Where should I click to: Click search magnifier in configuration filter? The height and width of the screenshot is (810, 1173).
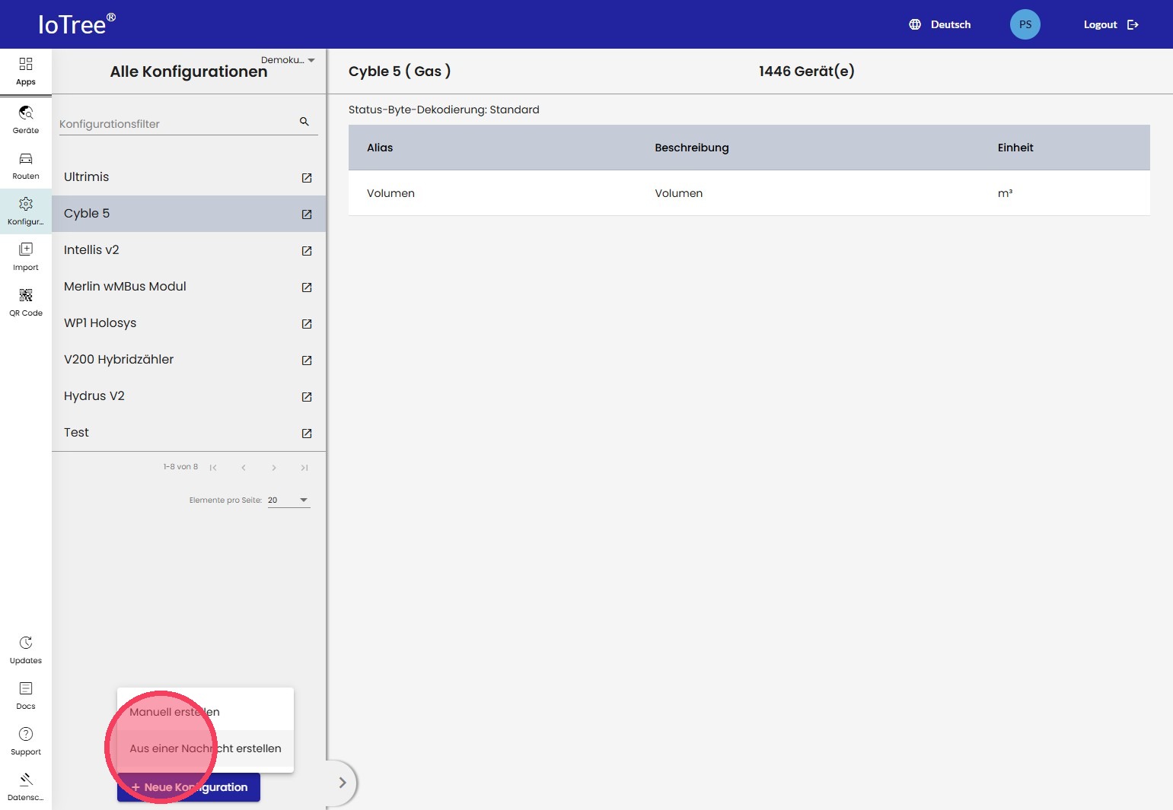click(304, 122)
